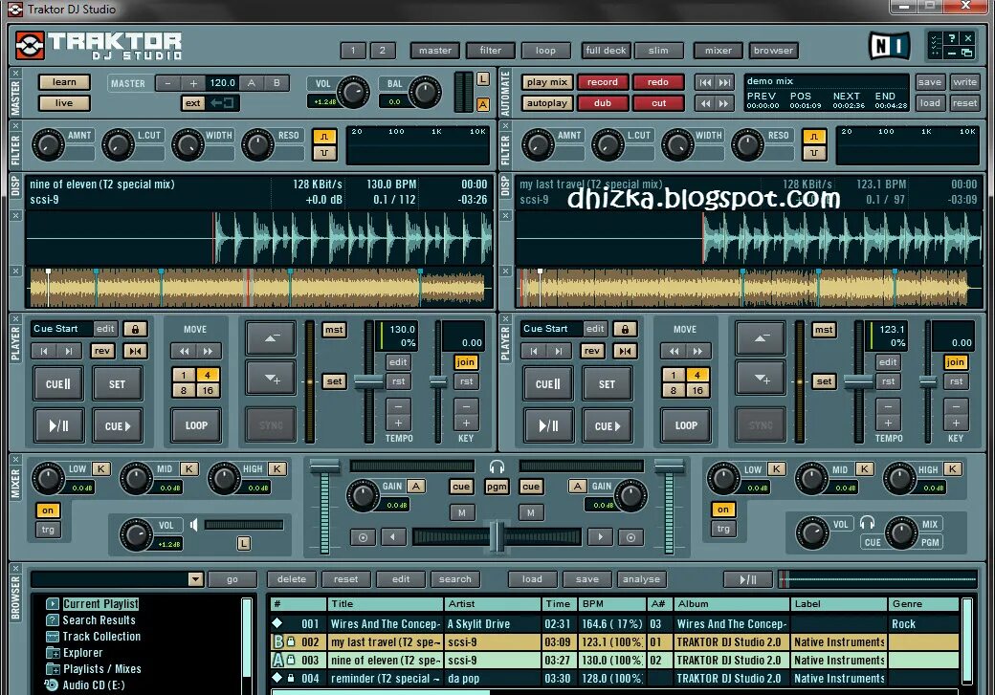Switch to filter layout tab
The image size is (995, 695).
click(x=491, y=51)
